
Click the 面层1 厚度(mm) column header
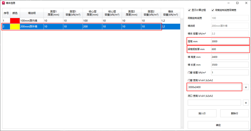tap(53, 13)
